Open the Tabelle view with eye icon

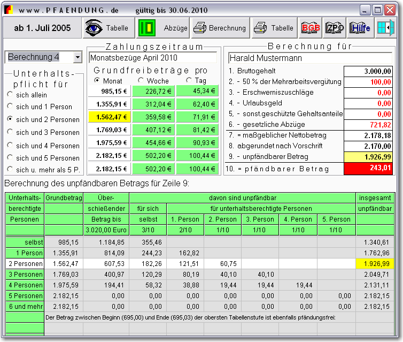coord(108,28)
